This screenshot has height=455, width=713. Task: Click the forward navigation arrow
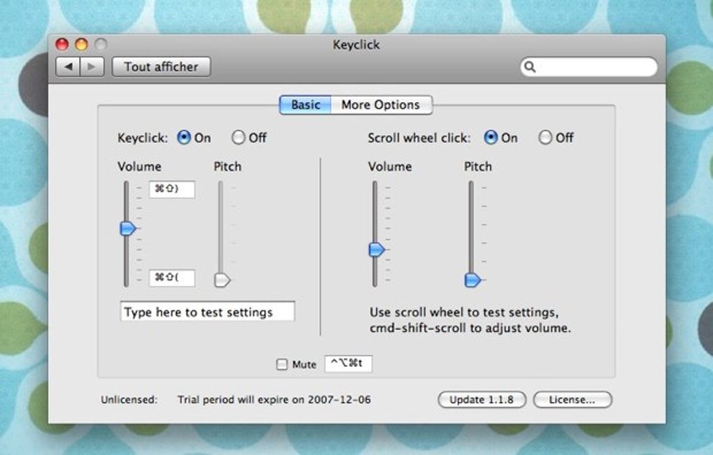pyautogui.click(x=92, y=67)
